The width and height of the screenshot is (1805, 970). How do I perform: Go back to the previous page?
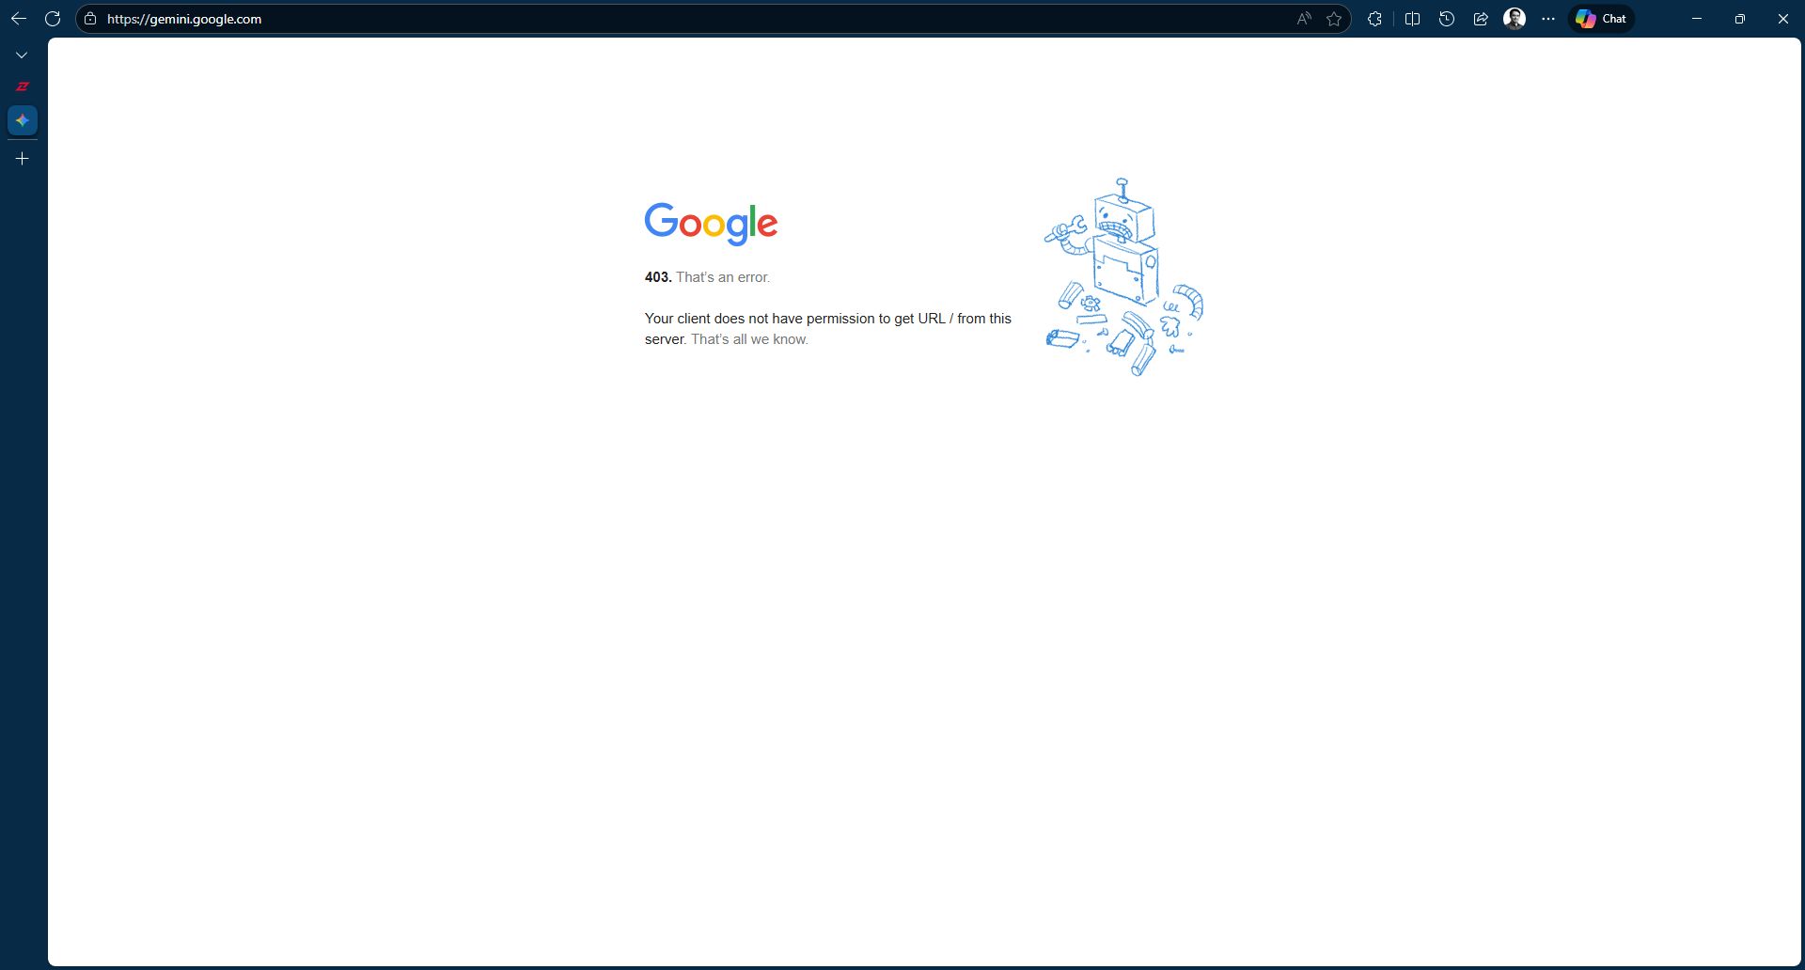click(19, 19)
